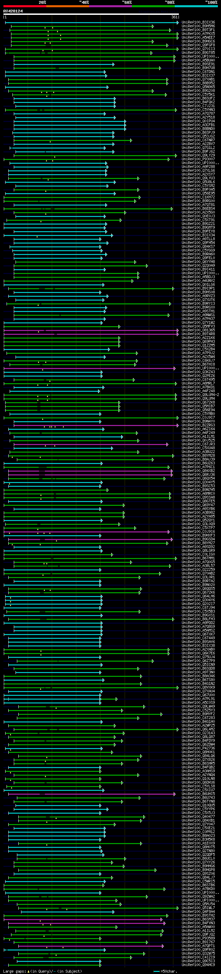Viewport: 221px width, 974px height.
Task: Click the purple alignment bar for UniRef100_B6UH15
Action: (92, 794)
